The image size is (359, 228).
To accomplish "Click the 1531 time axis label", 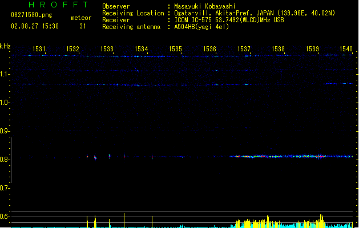I will point(39,48).
